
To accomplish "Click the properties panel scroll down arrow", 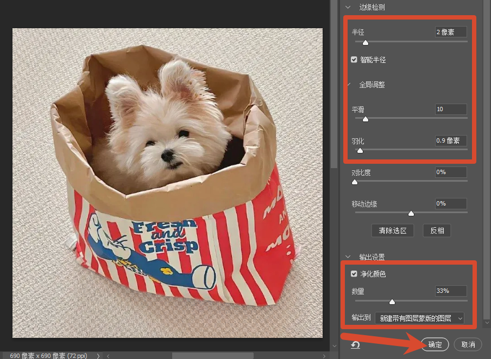I will (x=487, y=322).
